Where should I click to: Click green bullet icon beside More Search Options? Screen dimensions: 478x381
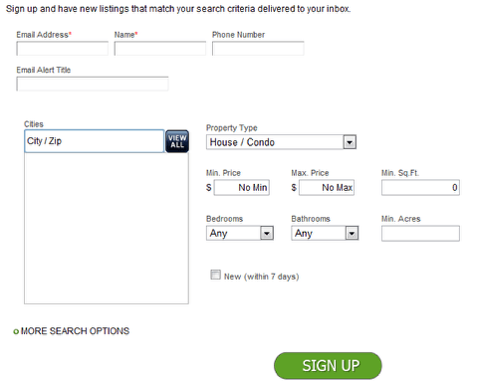point(16,331)
